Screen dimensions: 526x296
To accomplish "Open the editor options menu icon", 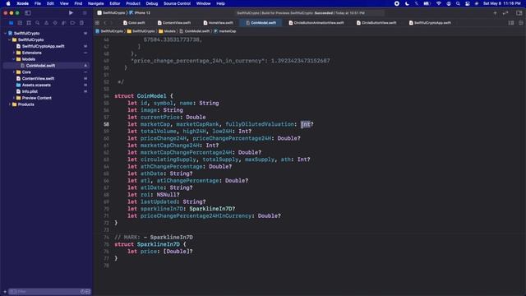I will (x=511, y=23).
